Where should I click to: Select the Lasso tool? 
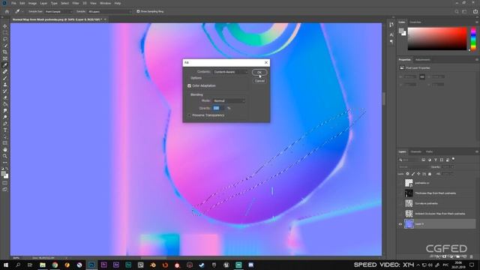point(5,39)
